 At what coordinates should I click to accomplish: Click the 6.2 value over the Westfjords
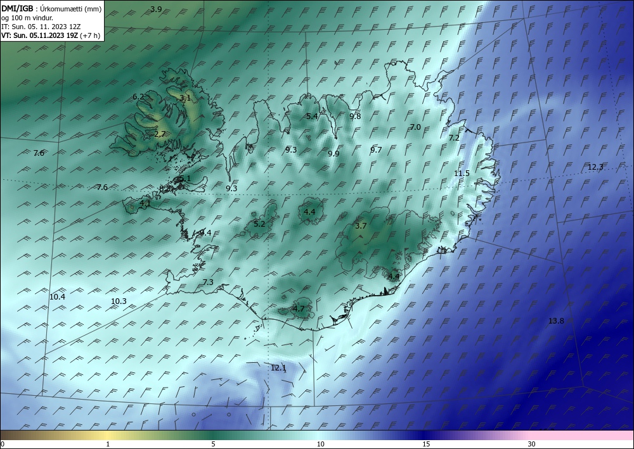tap(138, 96)
